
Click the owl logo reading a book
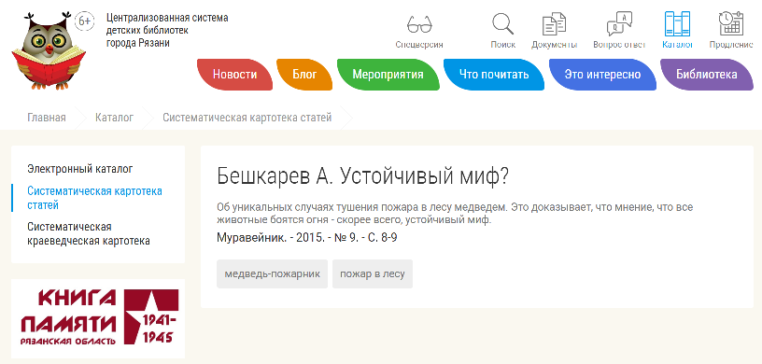pyautogui.click(x=49, y=50)
